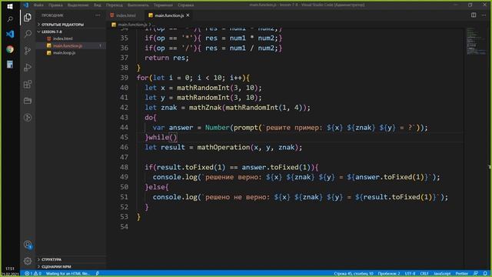This screenshot has width=492, height=277.
Task: Open the Вид menu
Action: [x=98, y=5]
